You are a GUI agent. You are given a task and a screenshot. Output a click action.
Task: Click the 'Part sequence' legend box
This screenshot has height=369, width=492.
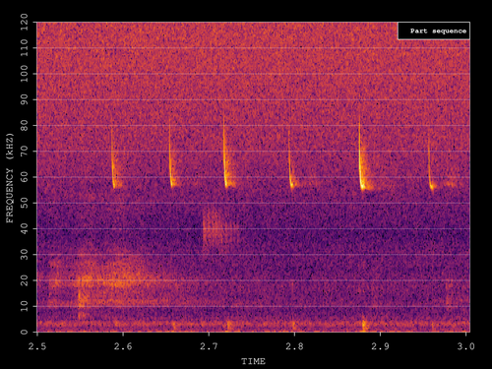pyautogui.click(x=434, y=31)
